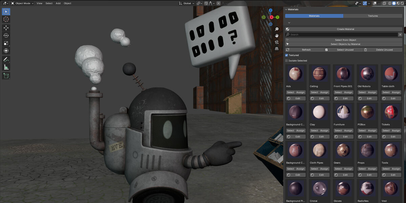Switch to rendered viewport shading
Viewport: 406px width, 203px height.
pos(402,3)
